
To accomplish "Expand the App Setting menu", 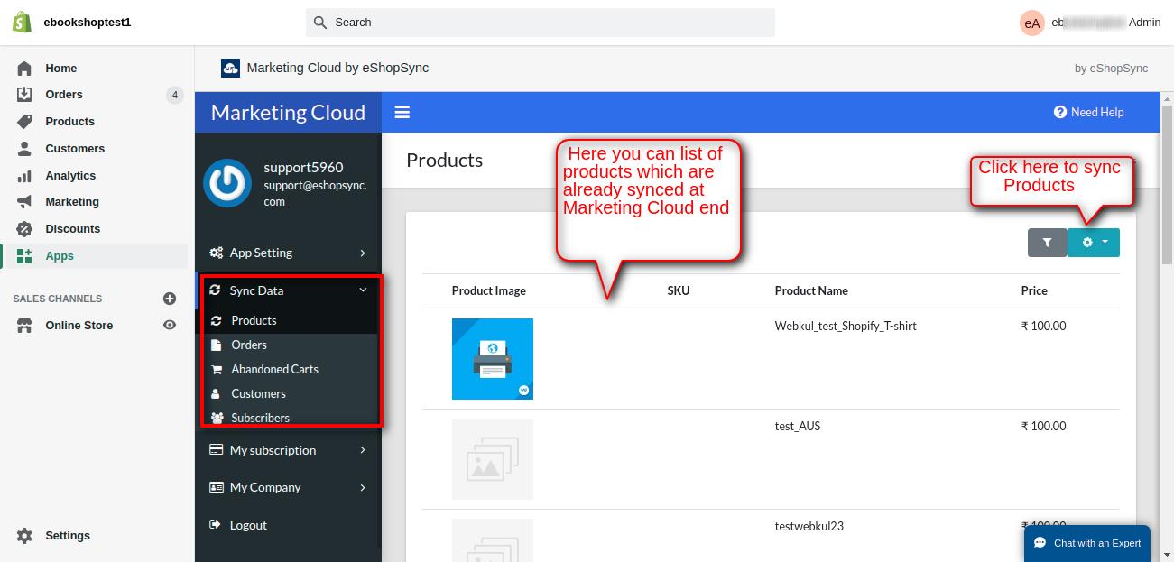I will [288, 253].
